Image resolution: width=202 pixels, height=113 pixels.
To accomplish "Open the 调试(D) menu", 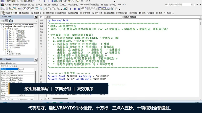I will [47, 5].
